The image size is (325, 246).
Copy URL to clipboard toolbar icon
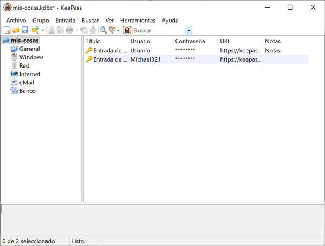click(84, 30)
